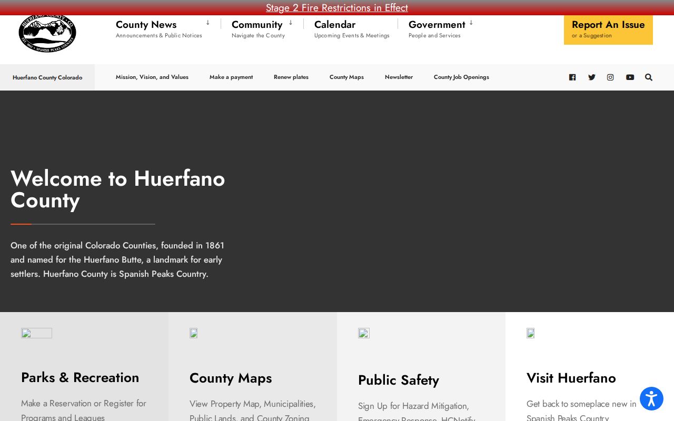The width and height of the screenshot is (674, 421).
Task: Click 'Make a Reservation or Register' description text
Action: [x=84, y=410]
